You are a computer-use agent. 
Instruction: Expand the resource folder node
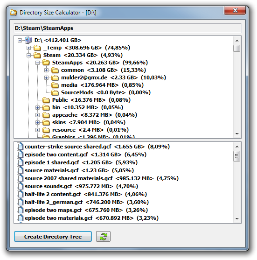37,130
